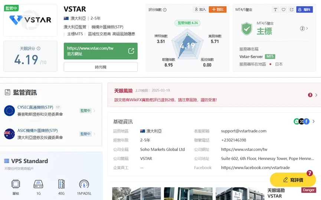The height and width of the screenshot is (200, 321).
Task: Click the blue 爆料 report button
Action: (304, 9)
